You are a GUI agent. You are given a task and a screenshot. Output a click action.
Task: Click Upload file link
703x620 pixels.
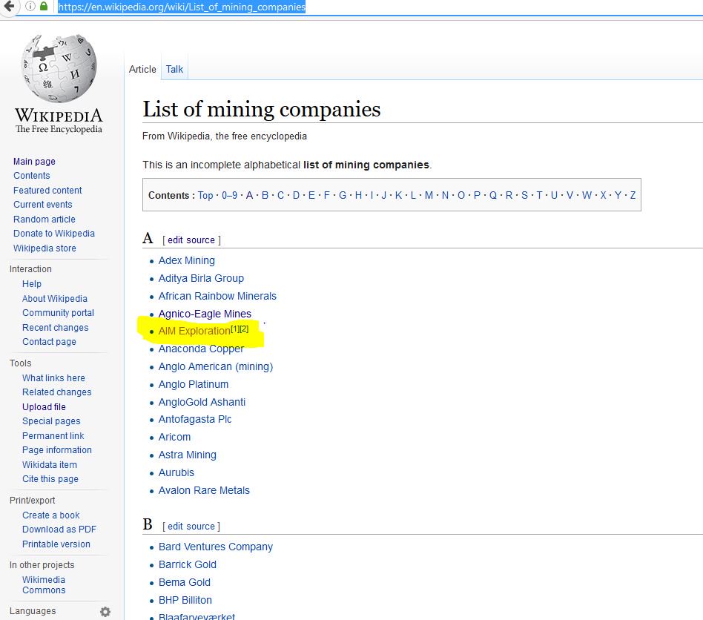(44, 407)
